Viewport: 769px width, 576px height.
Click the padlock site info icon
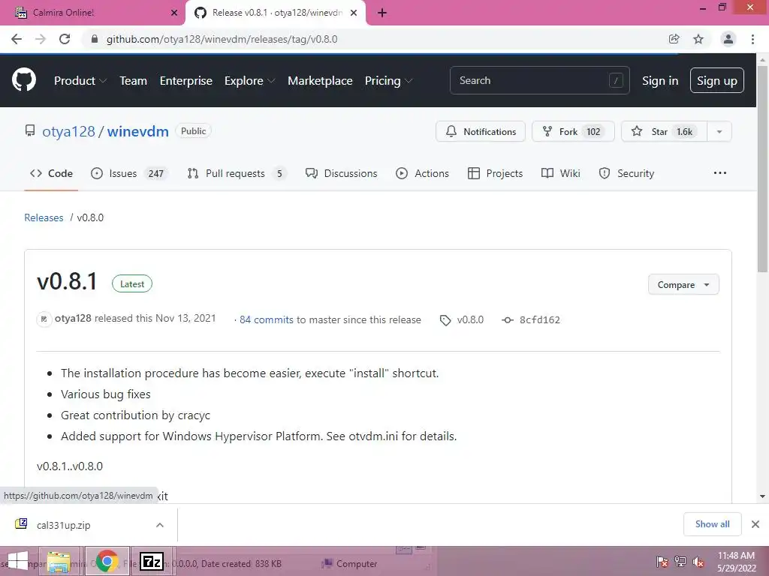click(x=95, y=39)
